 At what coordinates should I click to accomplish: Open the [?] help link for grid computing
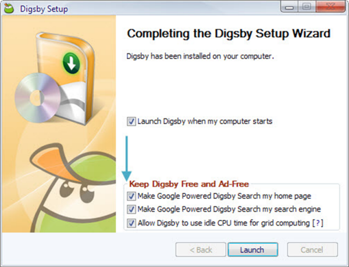(x=317, y=223)
